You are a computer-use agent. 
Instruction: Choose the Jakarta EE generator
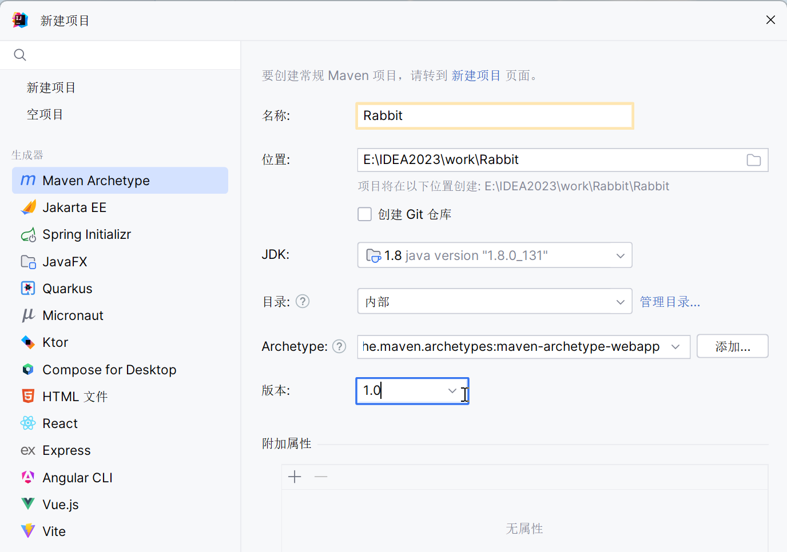coord(120,207)
